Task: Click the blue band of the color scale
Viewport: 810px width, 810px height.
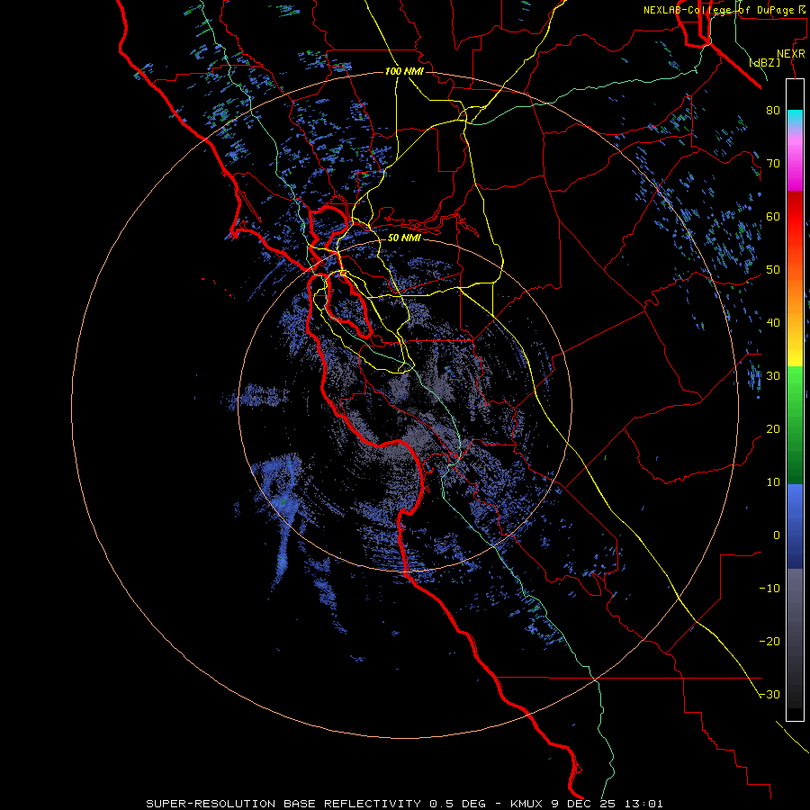Action: 795,526
